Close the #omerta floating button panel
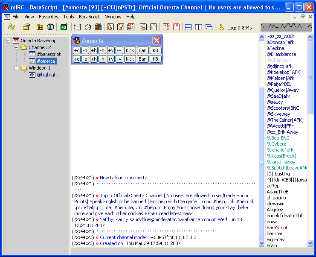The width and height of the screenshot is (316, 257). [x=157, y=41]
